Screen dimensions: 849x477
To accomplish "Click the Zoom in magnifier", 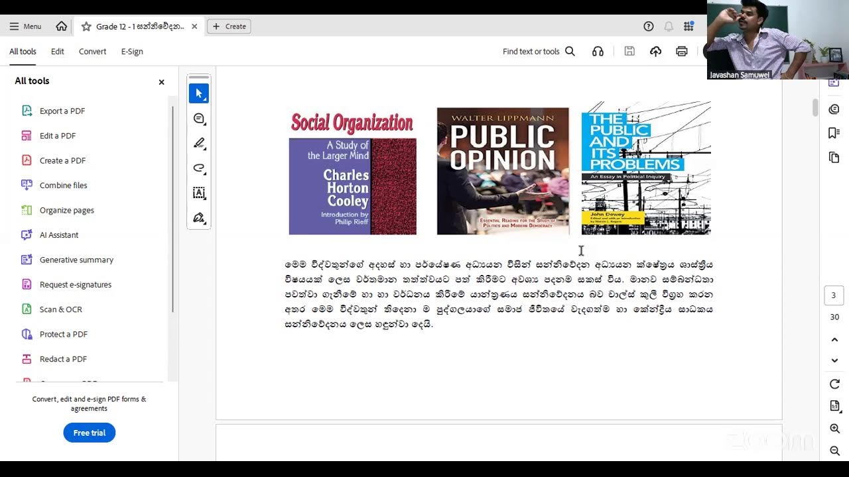I will click(834, 429).
